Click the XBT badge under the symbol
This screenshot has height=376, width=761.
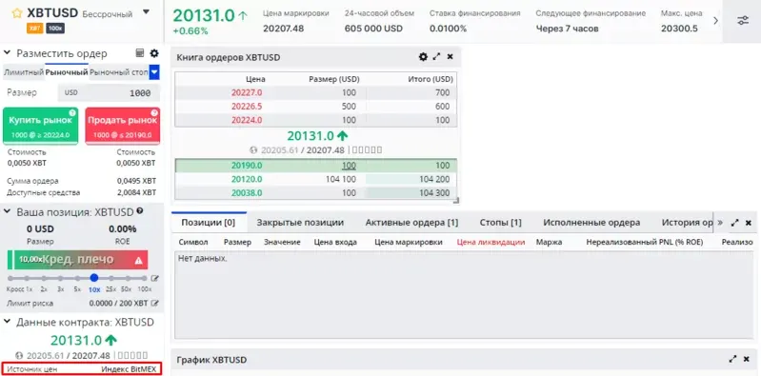coord(35,29)
